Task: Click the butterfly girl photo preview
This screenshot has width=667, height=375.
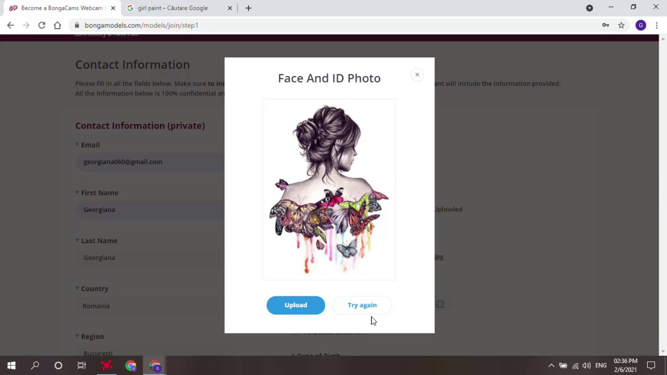Action: pyautogui.click(x=329, y=190)
